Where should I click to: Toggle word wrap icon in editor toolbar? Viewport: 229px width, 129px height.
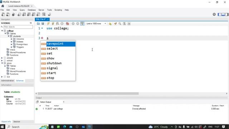129,24
